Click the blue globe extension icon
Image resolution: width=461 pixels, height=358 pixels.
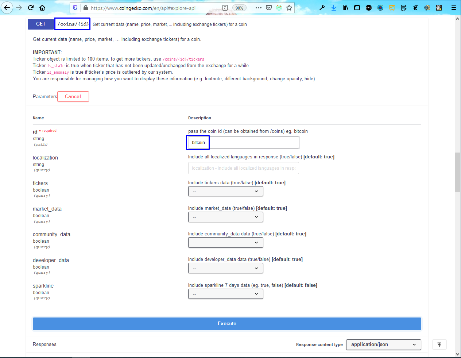(x=380, y=8)
